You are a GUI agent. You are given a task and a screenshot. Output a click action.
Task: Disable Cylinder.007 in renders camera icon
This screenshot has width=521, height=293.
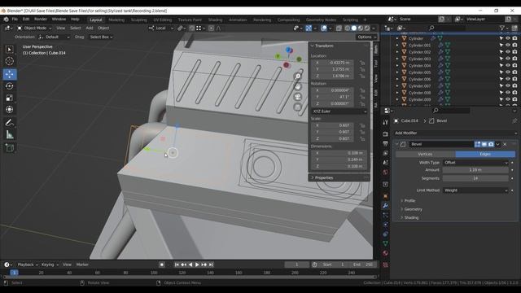(514, 85)
